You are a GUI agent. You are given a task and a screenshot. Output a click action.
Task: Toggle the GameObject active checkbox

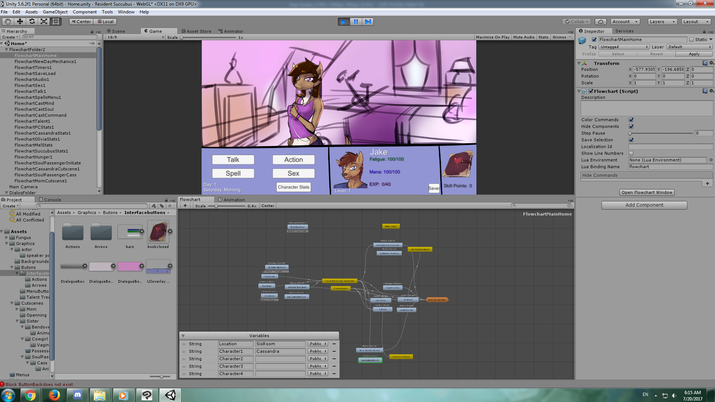pos(594,40)
